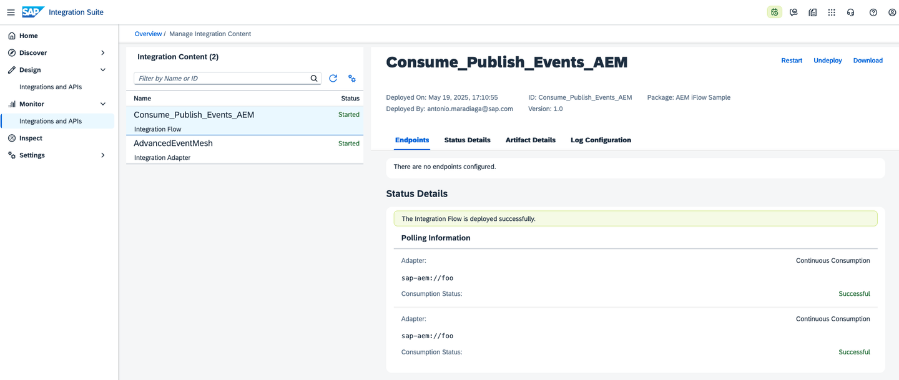
Task: Click the Polling Information heading
Action: tap(436, 238)
